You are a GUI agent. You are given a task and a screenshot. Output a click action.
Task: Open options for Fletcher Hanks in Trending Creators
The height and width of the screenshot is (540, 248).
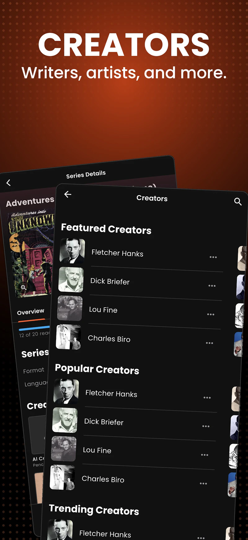(201, 538)
